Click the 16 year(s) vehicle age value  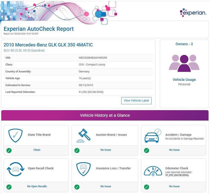pyautogui.click(x=85, y=78)
